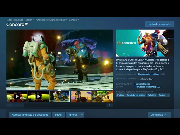Click 'Agregar a tu lista de deseados'
Viewport: 180px width, 135px height.
tap(30, 115)
